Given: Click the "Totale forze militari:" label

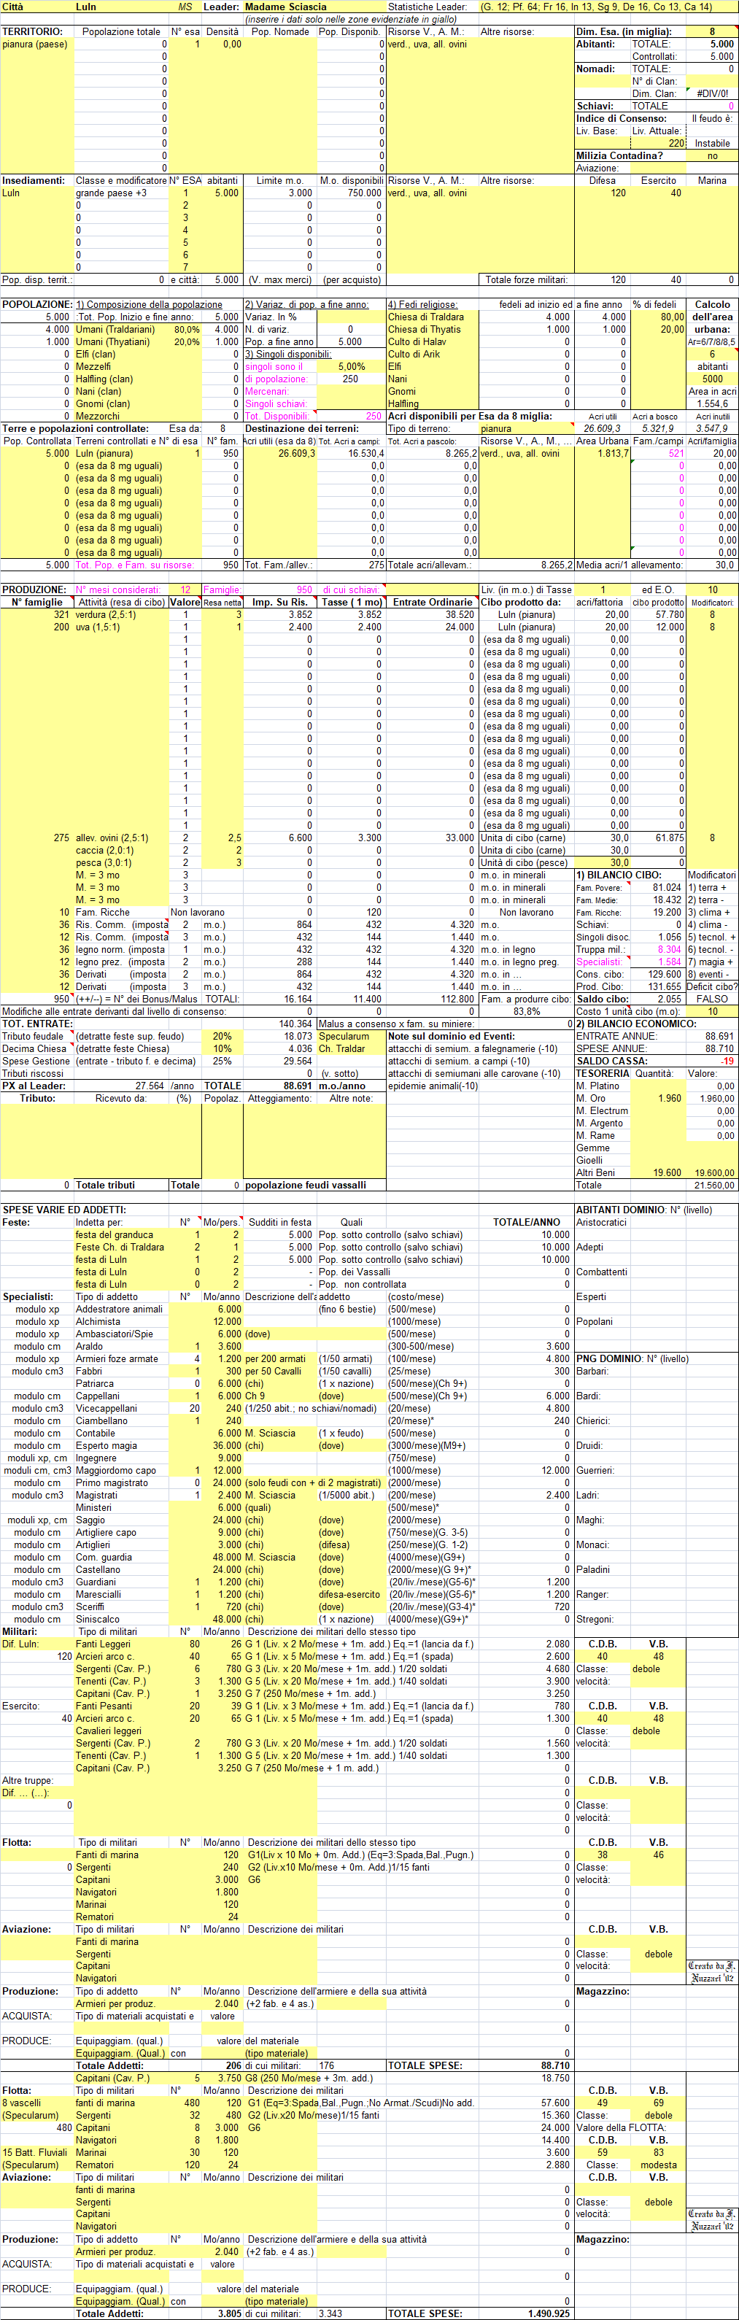Looking at the screenshot, I should click(527, 280).
